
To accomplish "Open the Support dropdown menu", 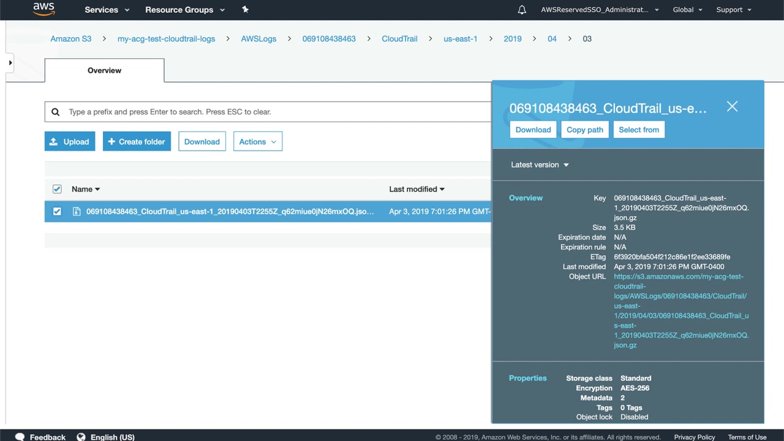I will click(734, 10).
